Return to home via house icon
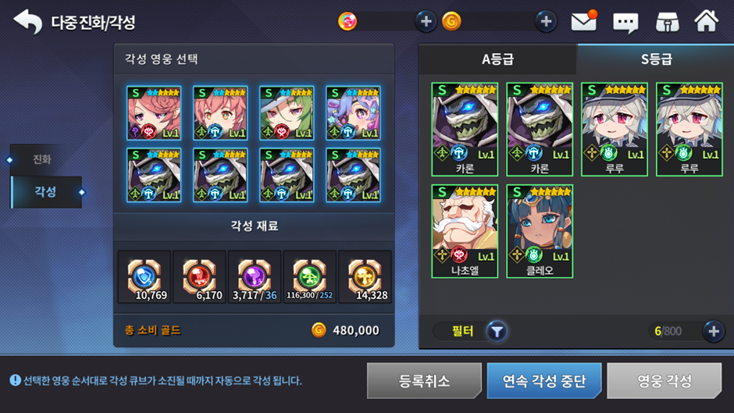Image resolution: width=734 pixels, height=413 pixels. coord(707,20)
